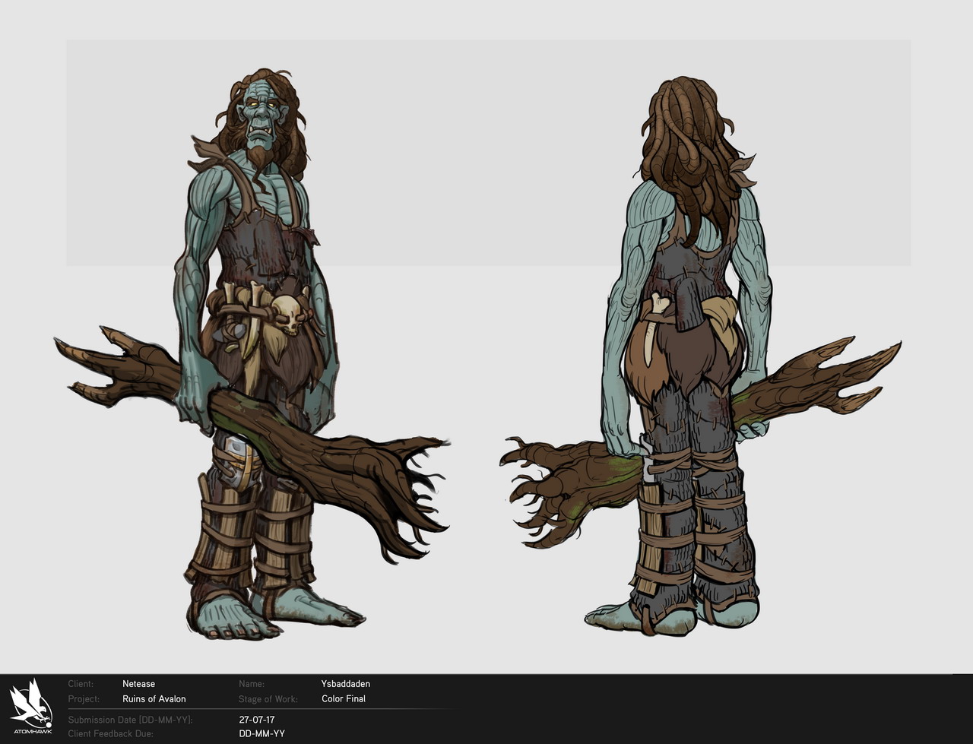Viewport: 973px width, 744px height.
Task: Select the submission date '27-07-17'
Action: click(257, 720)
